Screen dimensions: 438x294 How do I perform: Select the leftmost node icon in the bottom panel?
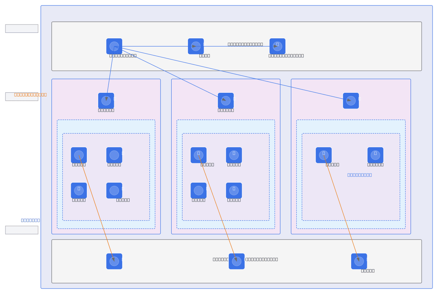114,261
